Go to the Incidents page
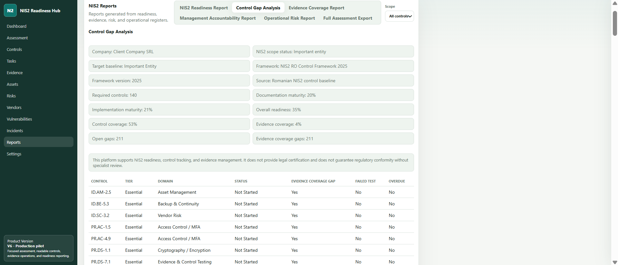 pyautogui.click(x=39, y=131)
